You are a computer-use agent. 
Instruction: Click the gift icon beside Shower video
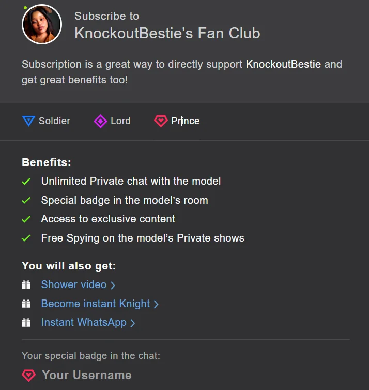[x=26, y=285]
